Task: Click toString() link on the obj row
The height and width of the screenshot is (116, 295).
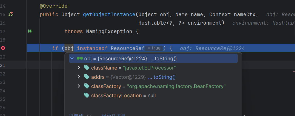Action: point(165,59)
